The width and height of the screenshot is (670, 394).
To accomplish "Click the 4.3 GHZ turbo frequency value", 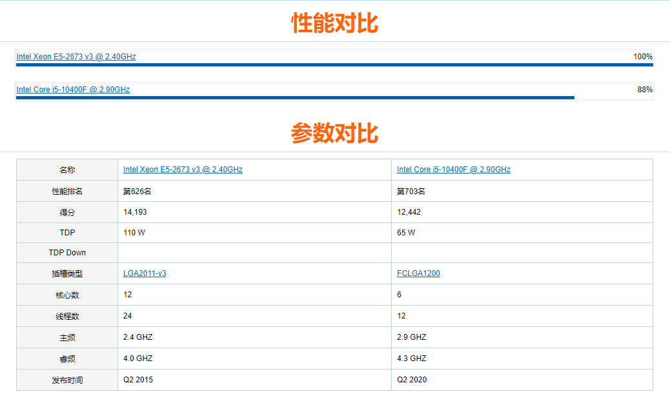I will (411, 359).
